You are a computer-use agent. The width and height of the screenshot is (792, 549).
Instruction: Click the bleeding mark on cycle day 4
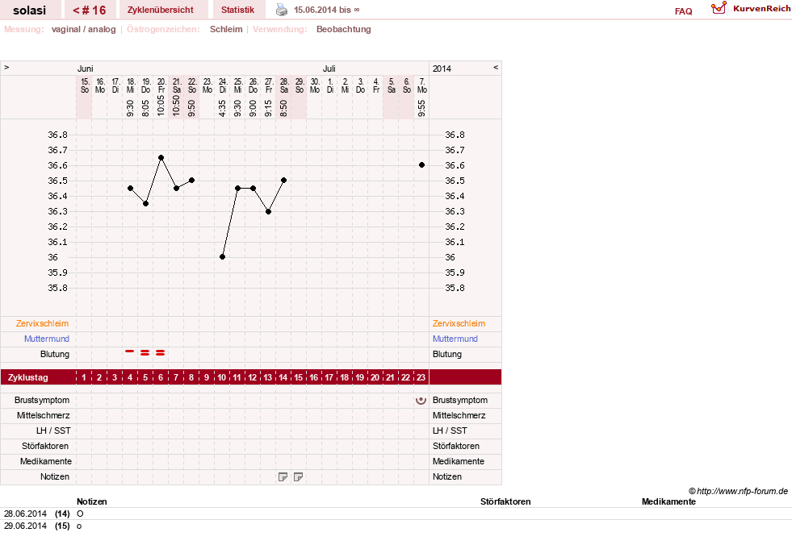click(130, 351)
